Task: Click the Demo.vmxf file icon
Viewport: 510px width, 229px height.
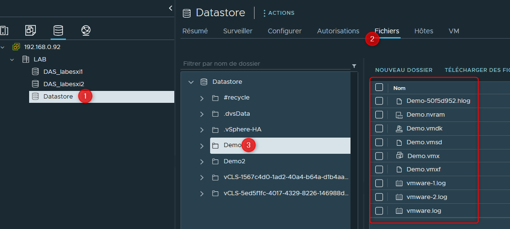Action: pos(399,169)
